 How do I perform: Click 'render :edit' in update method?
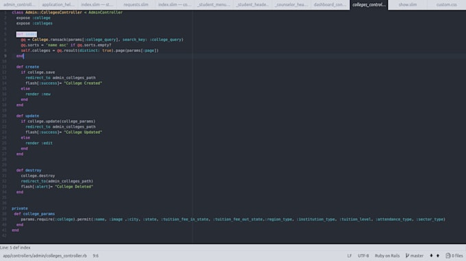39,143
